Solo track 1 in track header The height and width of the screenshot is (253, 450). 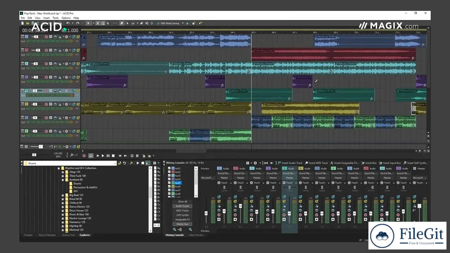click(78, 37)
